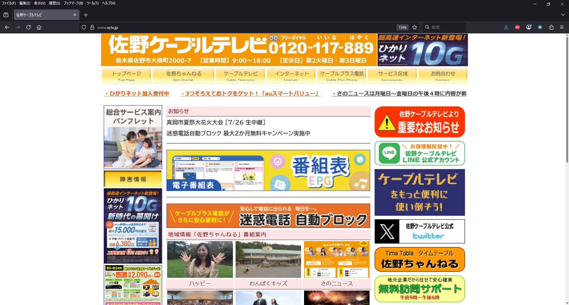569x305 pixels.
Task: Open the tracking protection shield icon
Action: [84, 27]
